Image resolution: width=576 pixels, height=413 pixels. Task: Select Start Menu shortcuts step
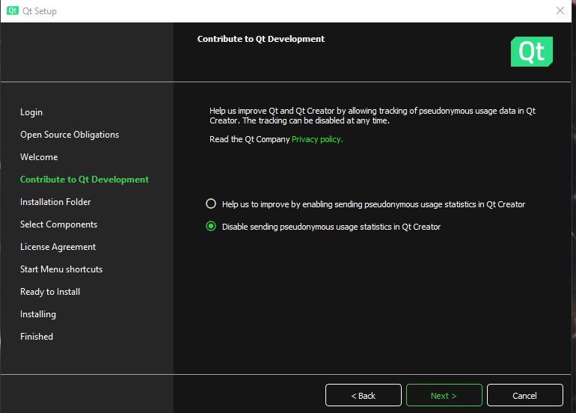[x=61, y=269]
